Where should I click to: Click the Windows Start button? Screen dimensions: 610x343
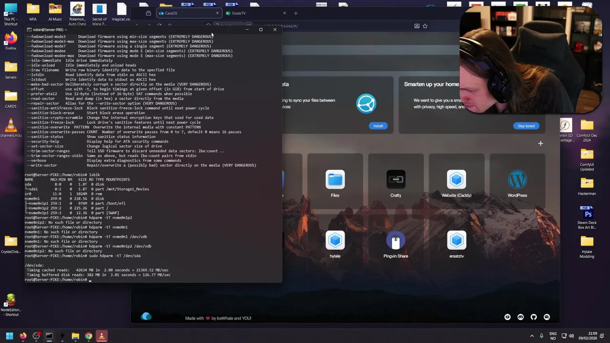coord(10,336)
